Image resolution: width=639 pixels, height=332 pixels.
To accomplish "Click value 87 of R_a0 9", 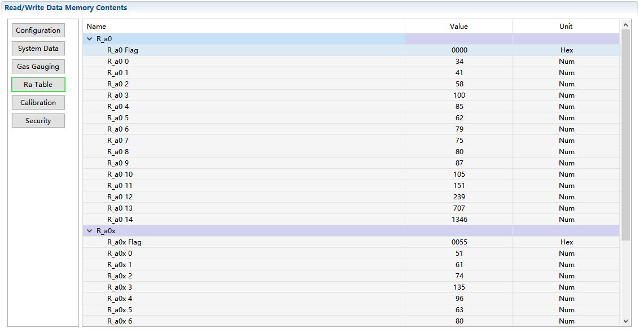I will (459, 163).
